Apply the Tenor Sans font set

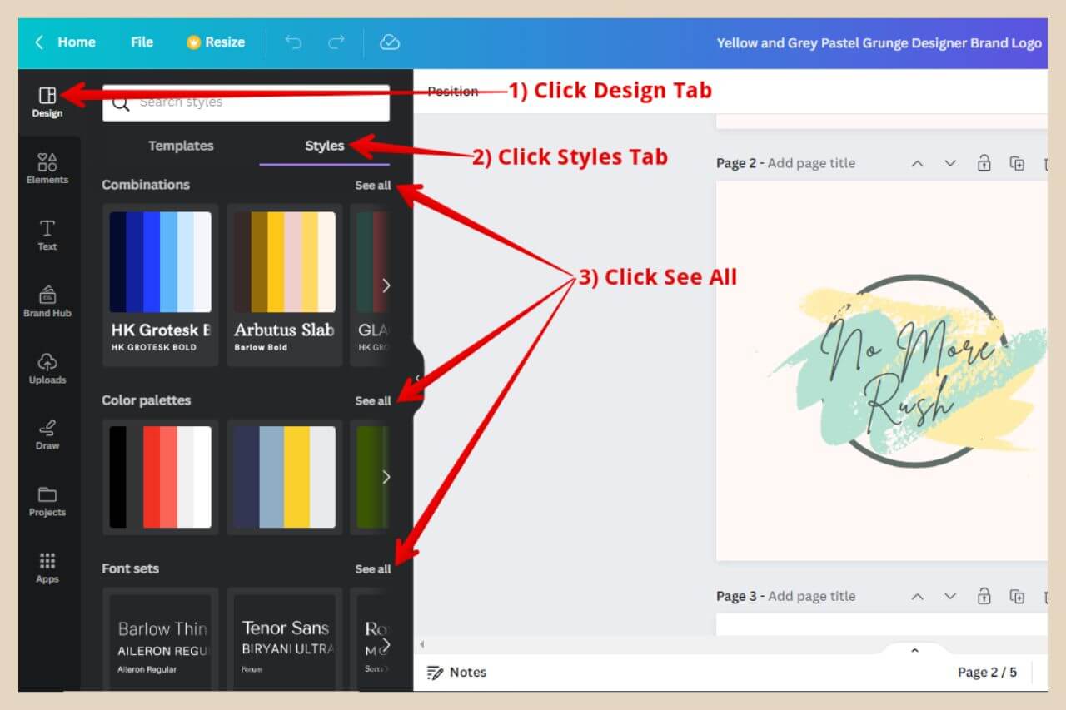284,639
